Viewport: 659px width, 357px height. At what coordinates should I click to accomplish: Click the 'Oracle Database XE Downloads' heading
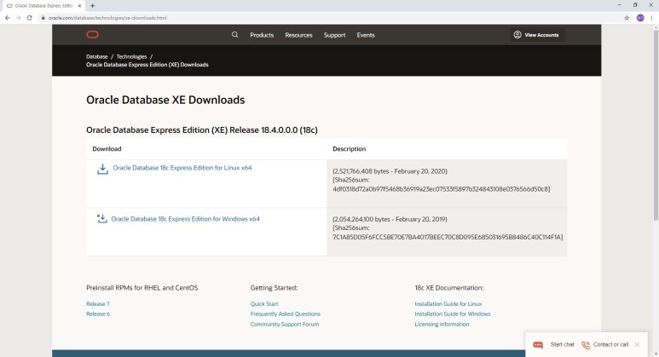tap(165, 100)
